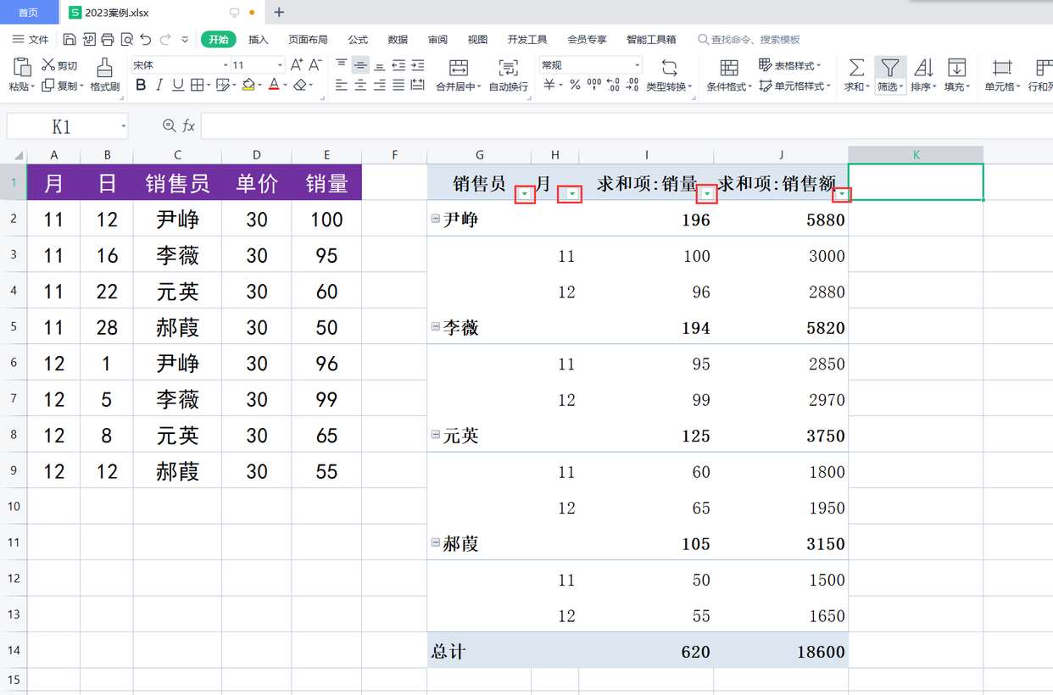Switch to the 页面布局 ribbon tab

pyautogui.click(x=308, y=39)
